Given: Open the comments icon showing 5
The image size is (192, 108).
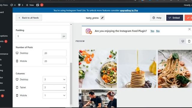Looking at the screenshot, I should point(21,5).
